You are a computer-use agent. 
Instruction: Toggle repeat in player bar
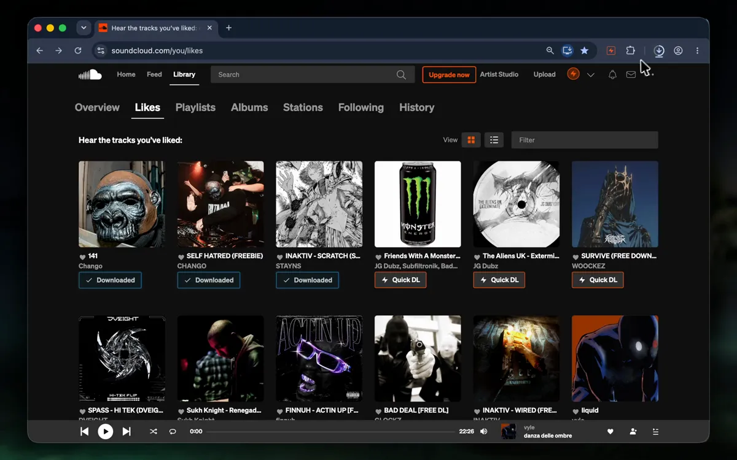(173, 432)
